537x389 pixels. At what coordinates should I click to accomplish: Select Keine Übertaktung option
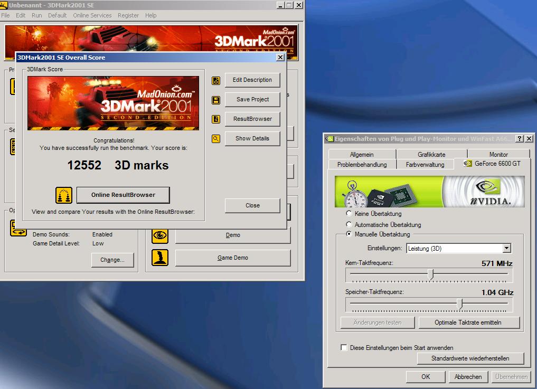click(x=348, y=213)
